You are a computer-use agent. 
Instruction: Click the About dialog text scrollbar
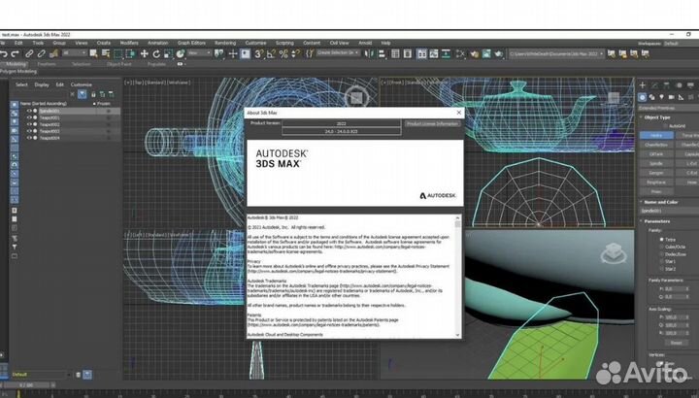point(458,276)
